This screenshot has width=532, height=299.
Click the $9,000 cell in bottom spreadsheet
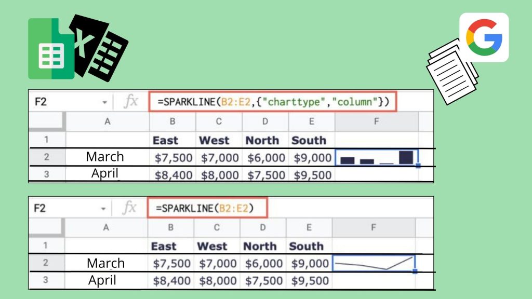click(x=309, y=263)
